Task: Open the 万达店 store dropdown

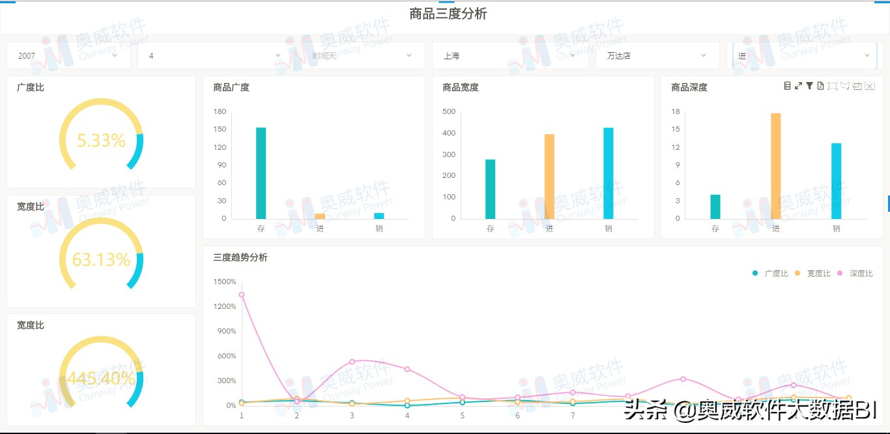Action: (657, 55)
